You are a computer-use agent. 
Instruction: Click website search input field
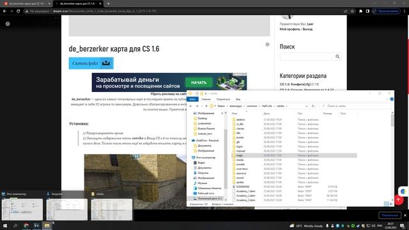[x=307, y=57]
